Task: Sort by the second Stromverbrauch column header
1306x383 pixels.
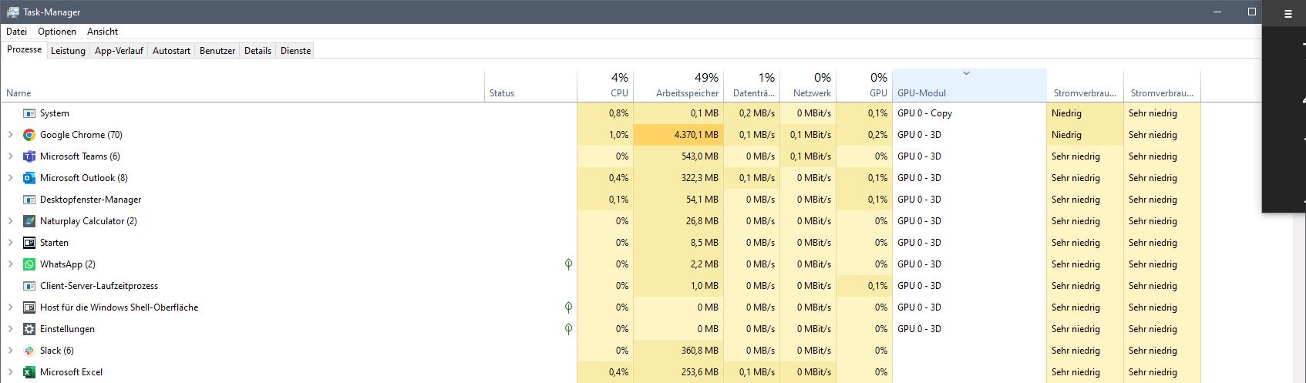Action: click(1162, 86)
